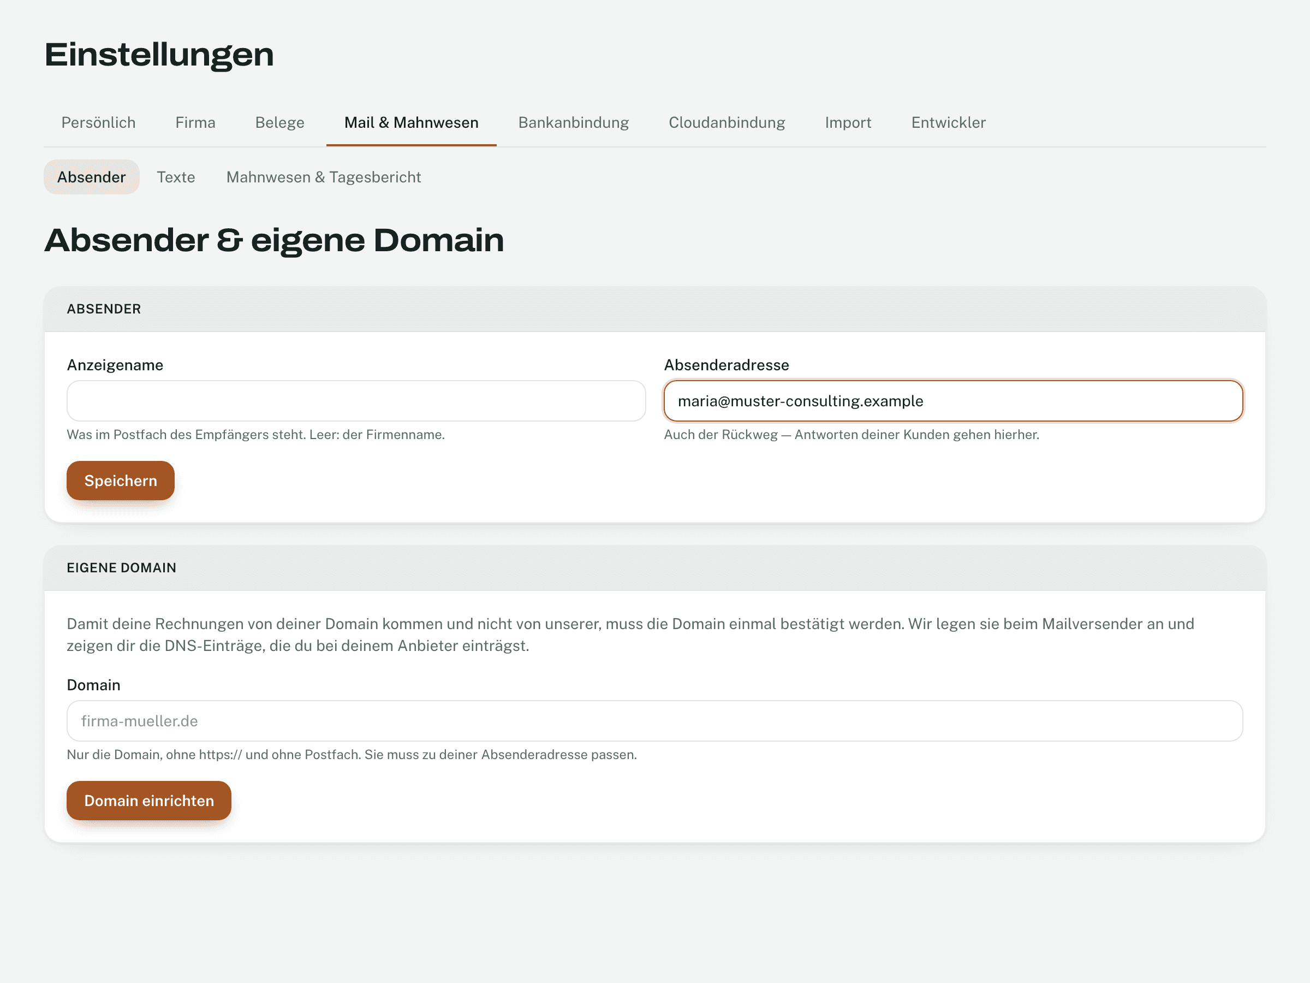The height and width of the screenshot is (983, 1310).
Task: Click the hint 'Auch der Rückweg — Antworten deiner Kunden'
Action: click(x=851, y=435)
